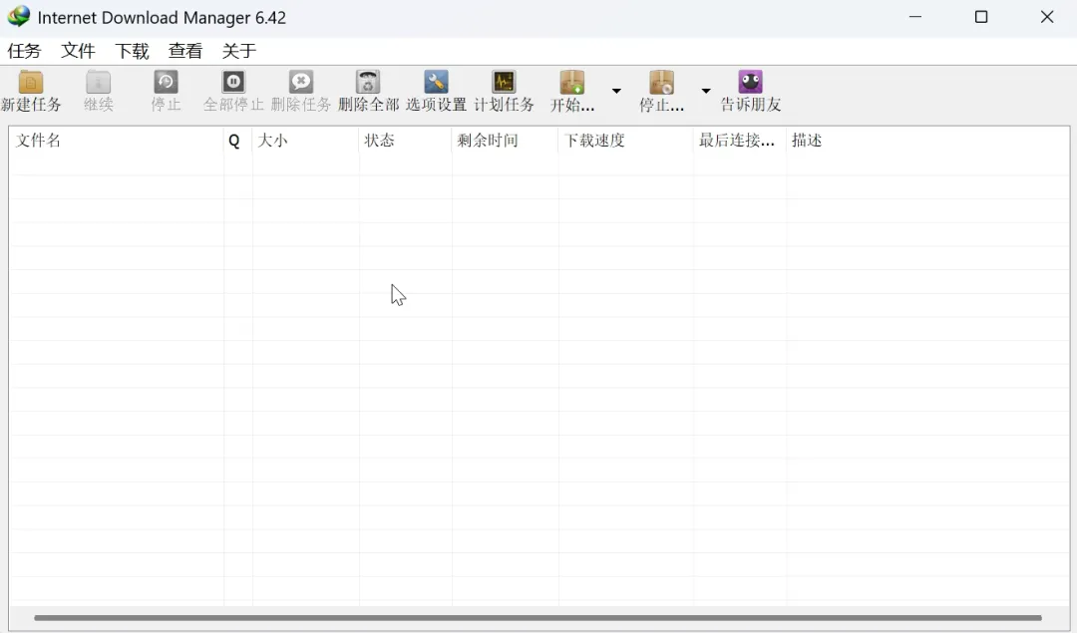
Task: Open the 查看 menu
Action: pyautogui.click(x=185, y=51)
